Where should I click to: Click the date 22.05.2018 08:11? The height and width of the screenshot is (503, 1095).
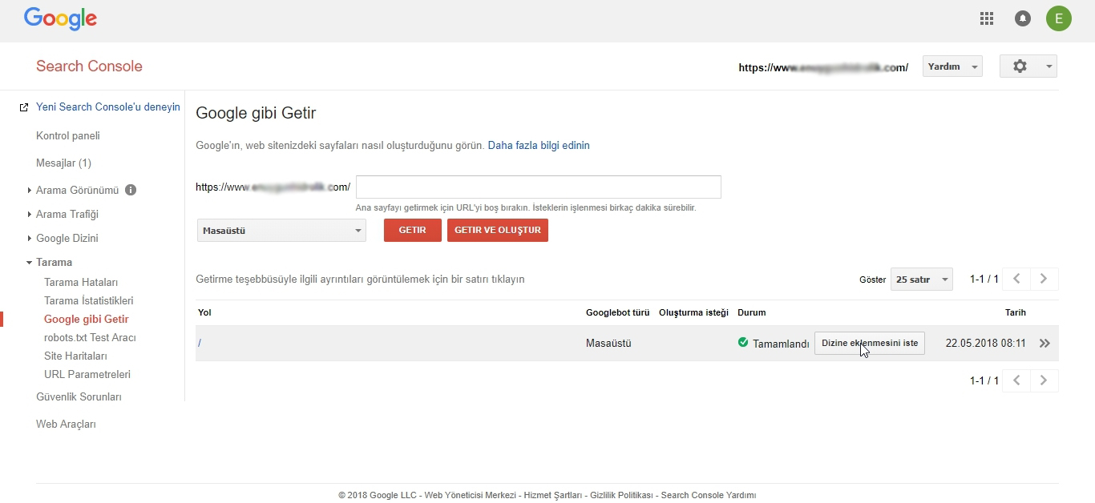point(986,343)
